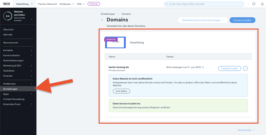Click the 2/4 setup progress circle

coord(8,16)
